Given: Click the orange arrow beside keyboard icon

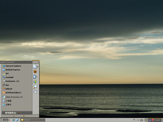Looking at the screenshot, I should [x=139, y=120].
